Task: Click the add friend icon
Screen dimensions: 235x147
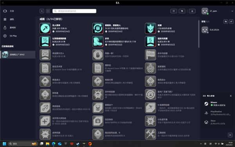Action: tap(231, 22)
